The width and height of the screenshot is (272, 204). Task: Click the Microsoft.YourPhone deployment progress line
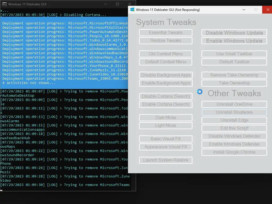click(65, 66)
